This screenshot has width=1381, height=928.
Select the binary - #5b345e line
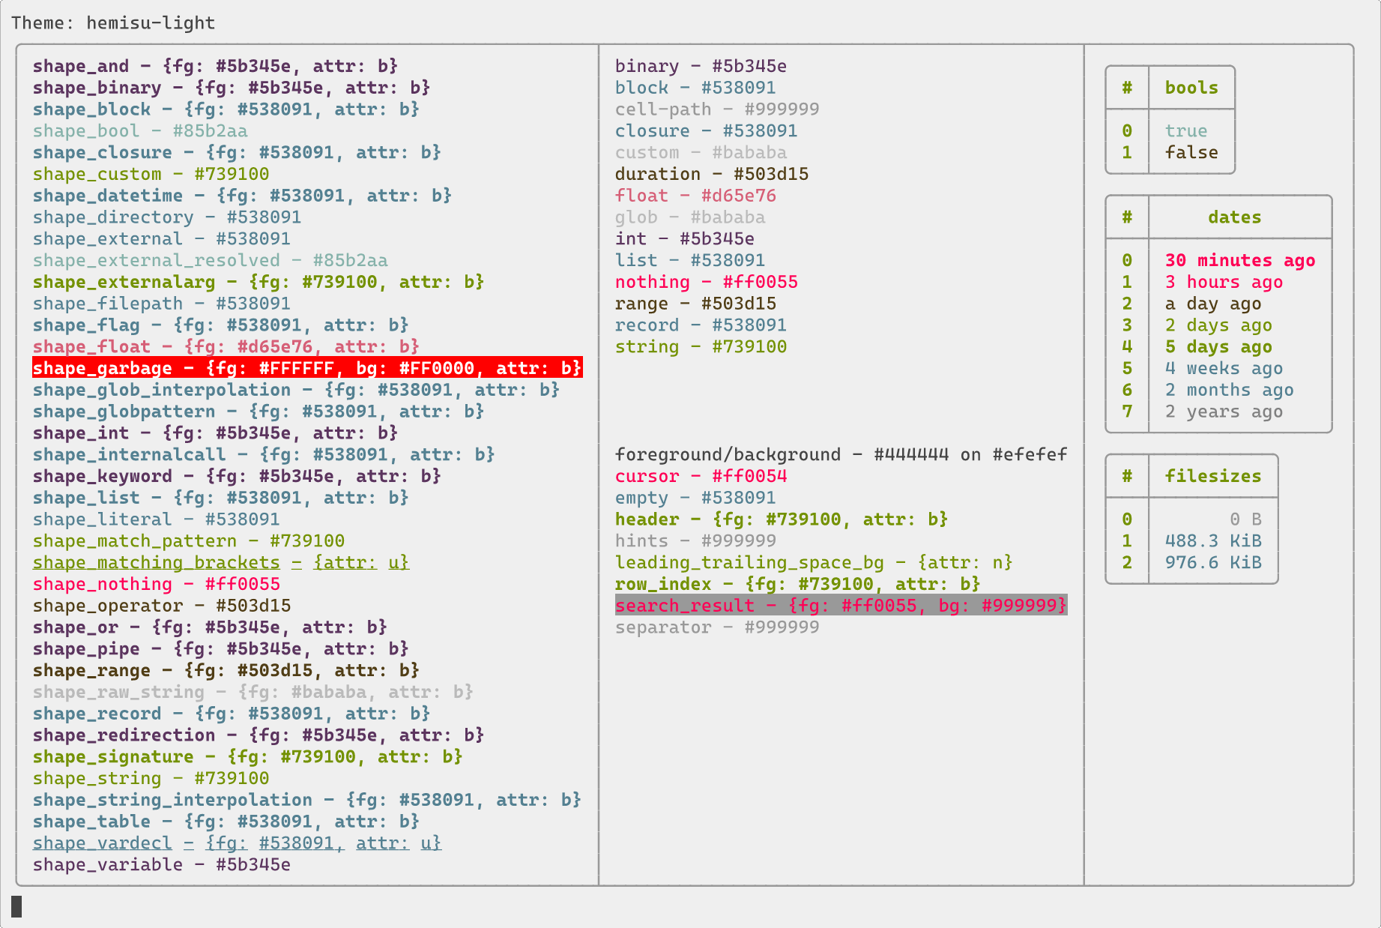point(701,66)
